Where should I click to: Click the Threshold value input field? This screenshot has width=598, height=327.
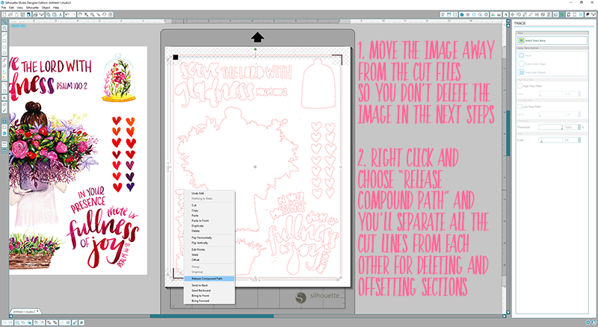571,128
